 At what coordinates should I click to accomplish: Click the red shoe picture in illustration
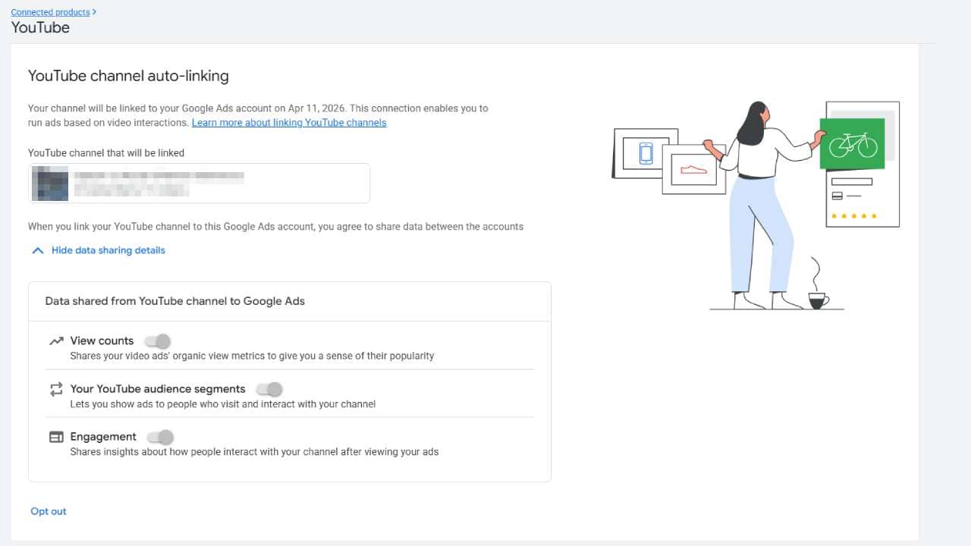click(693, 169)
